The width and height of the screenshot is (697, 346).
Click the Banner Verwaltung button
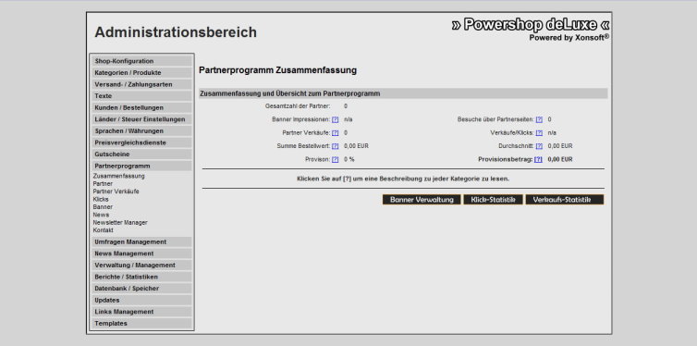pyautogui.click(x=422, y=200)
